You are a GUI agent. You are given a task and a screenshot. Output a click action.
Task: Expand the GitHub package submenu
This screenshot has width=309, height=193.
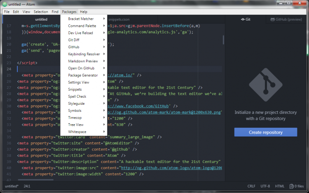[x=84, y=47]
